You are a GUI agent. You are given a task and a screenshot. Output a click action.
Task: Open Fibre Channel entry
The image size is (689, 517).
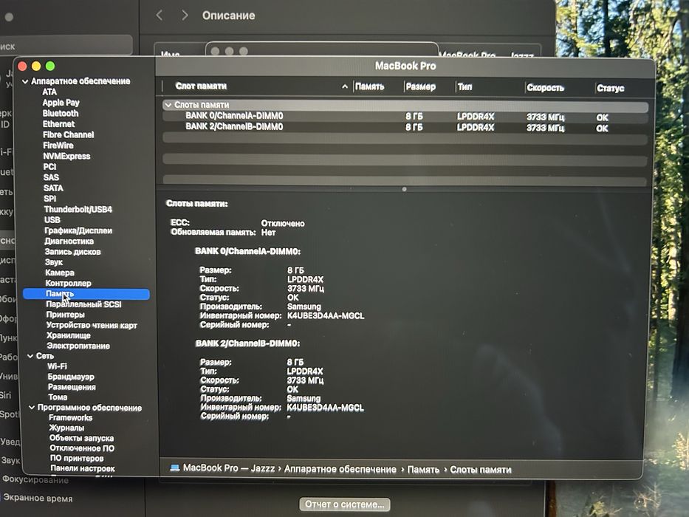pyautogui.click(x=69, y=134)
